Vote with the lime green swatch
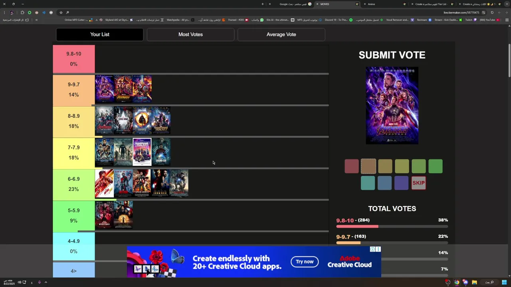 pyautogui.click(x=419, y=166)
